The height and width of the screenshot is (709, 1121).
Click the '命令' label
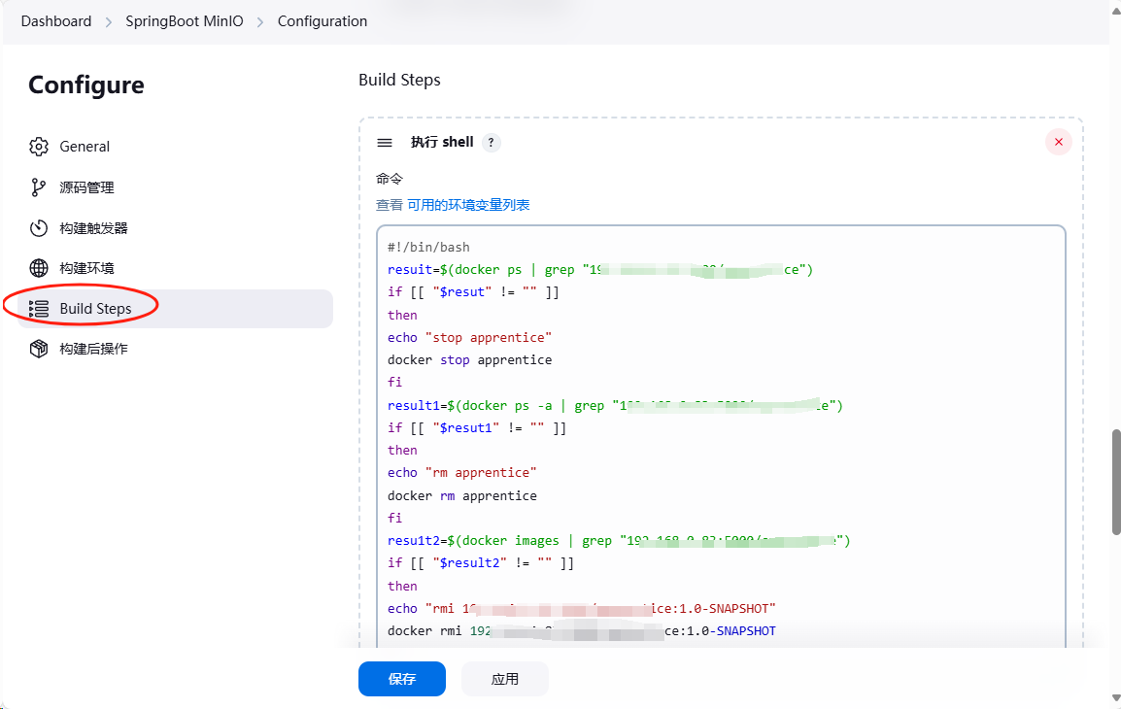pyautogui.click(x=390, y=179)
